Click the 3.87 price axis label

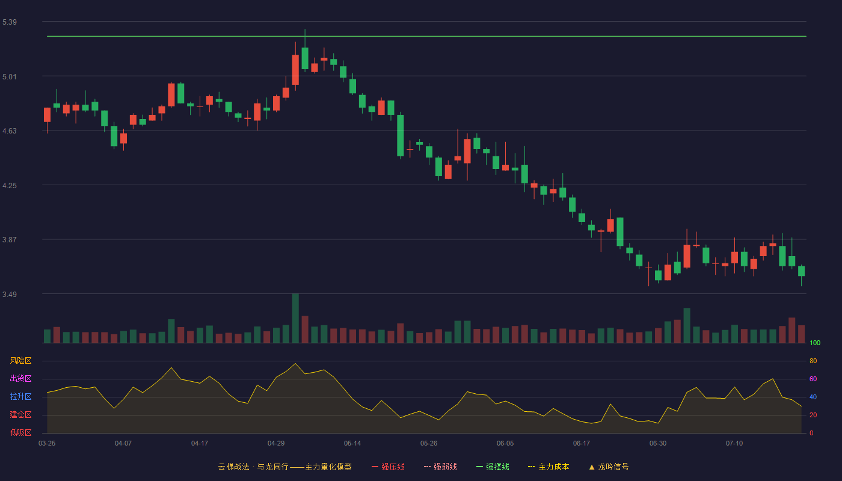[x=10, y=239]
